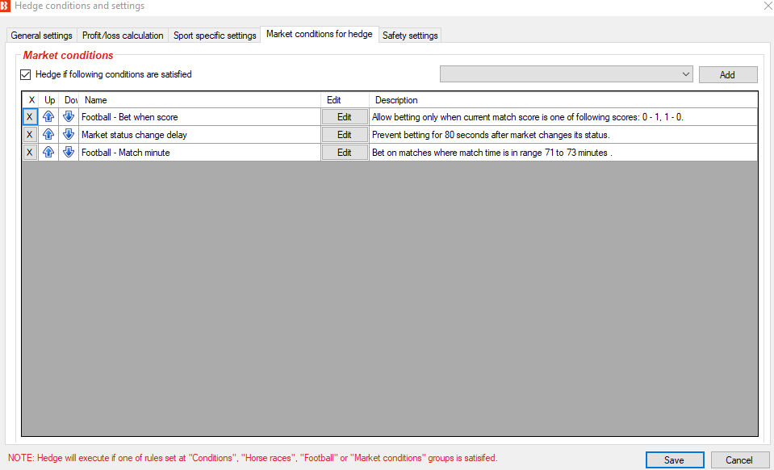Cancel the hedge settings dialog

click(739, 460)
